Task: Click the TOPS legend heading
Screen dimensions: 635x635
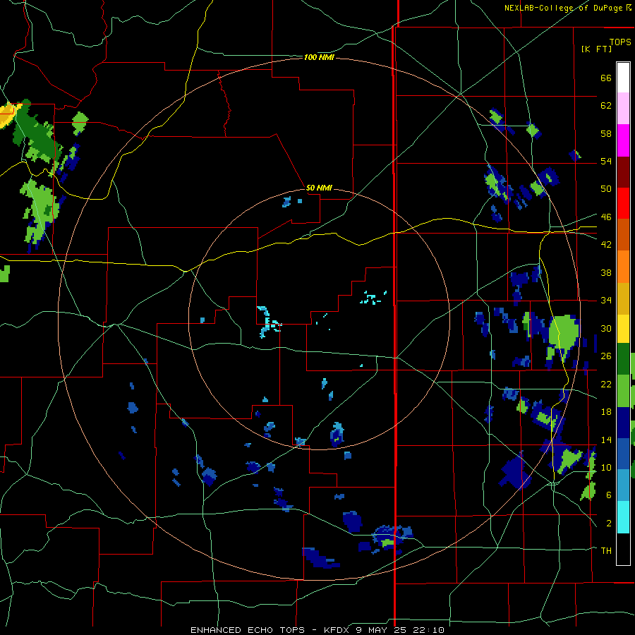Action: (x=620, y=42)
